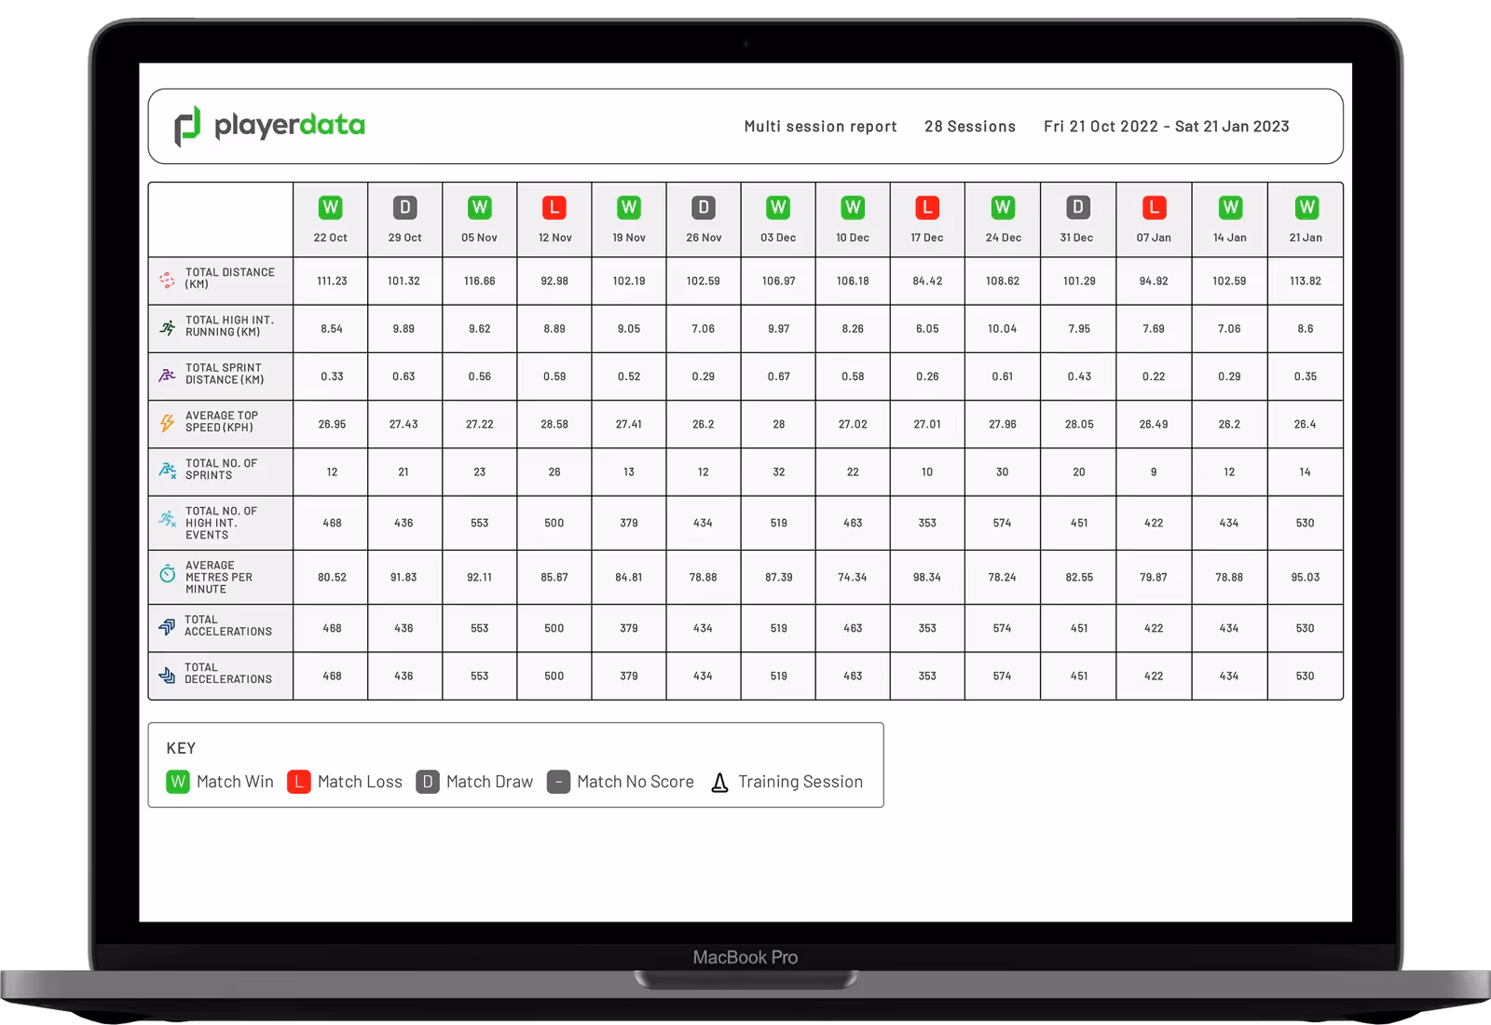The image size is (1491, 1025).
Task: Click the Sprint Distance row icon
Action: [167, 375]
